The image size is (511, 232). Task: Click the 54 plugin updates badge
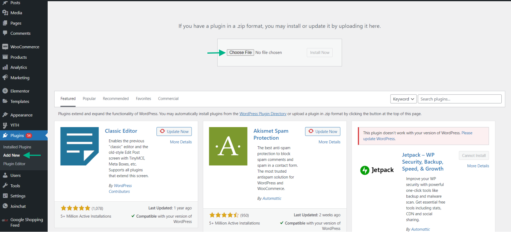pyautogui.click(x=29, y=135)
